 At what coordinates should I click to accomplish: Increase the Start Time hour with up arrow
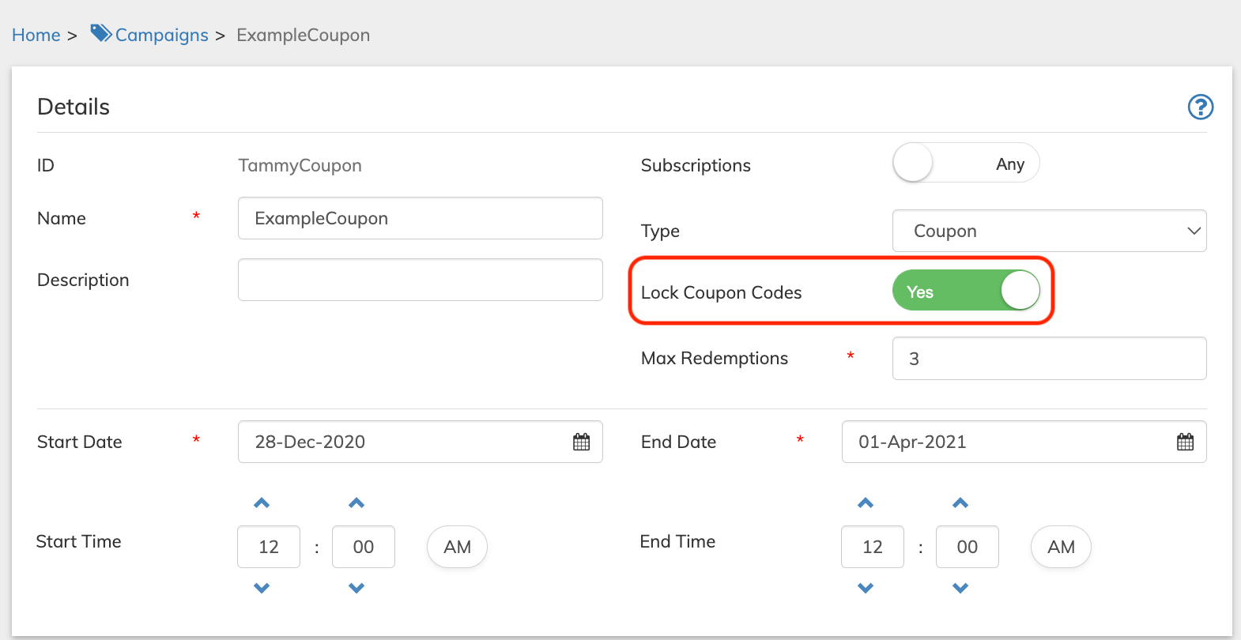click(262, 503)
